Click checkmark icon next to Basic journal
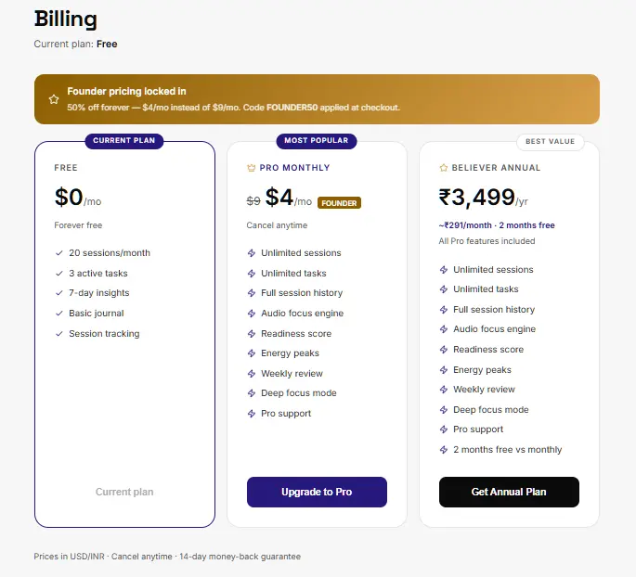636x577 pixels. [x=59, y=314]
